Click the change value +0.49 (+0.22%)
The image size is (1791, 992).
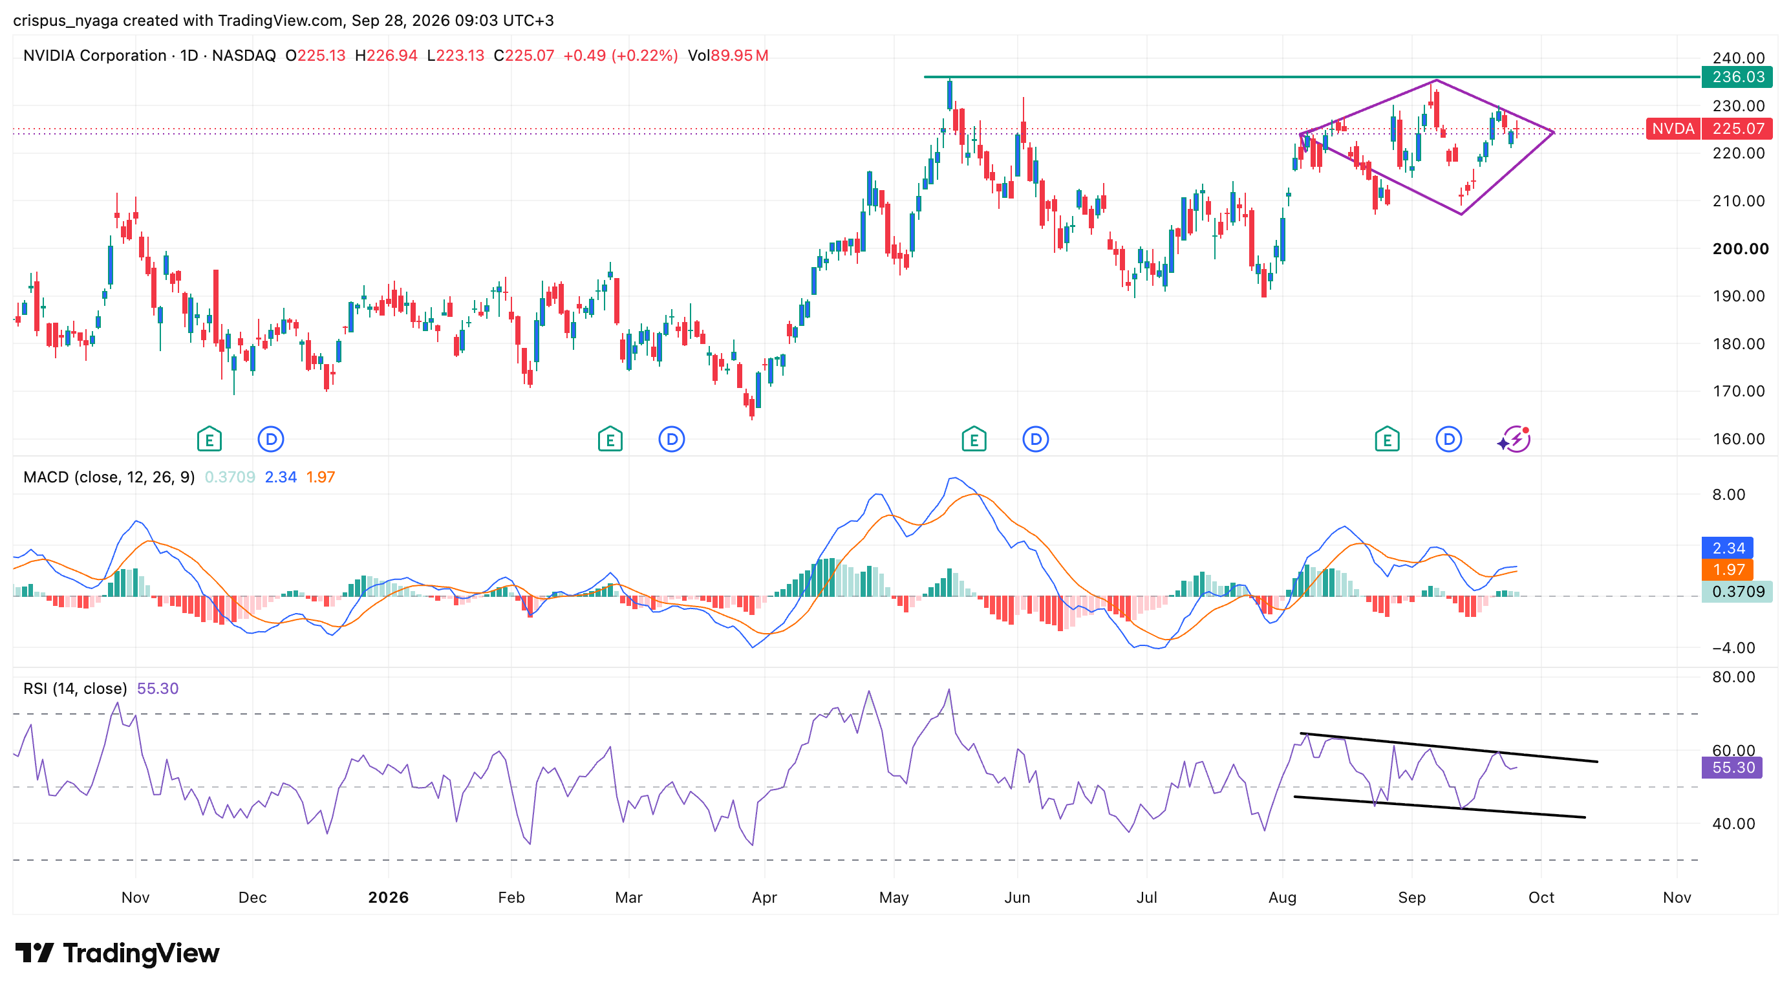click(x=620, y=56)
